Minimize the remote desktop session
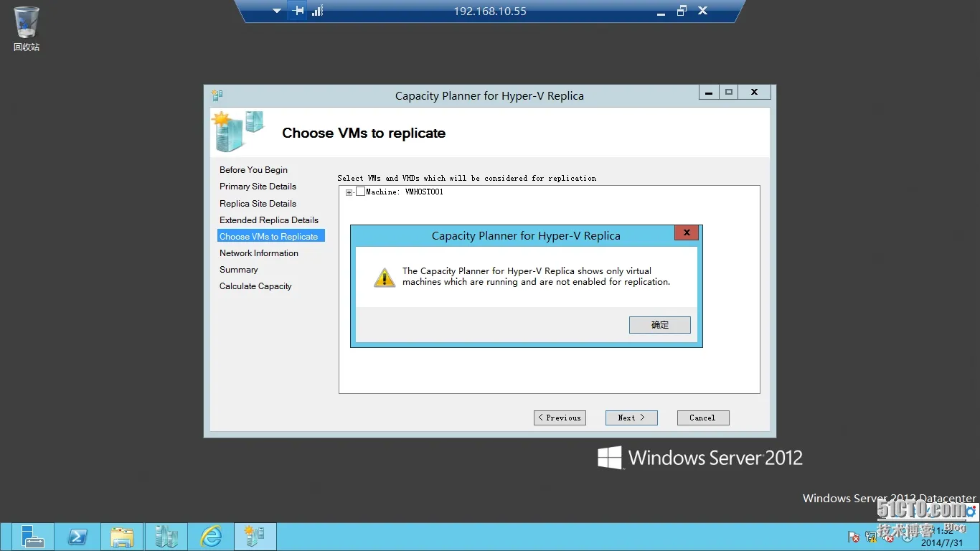Image resolution: width=980 pixels, height=551 pixels. 661,12
